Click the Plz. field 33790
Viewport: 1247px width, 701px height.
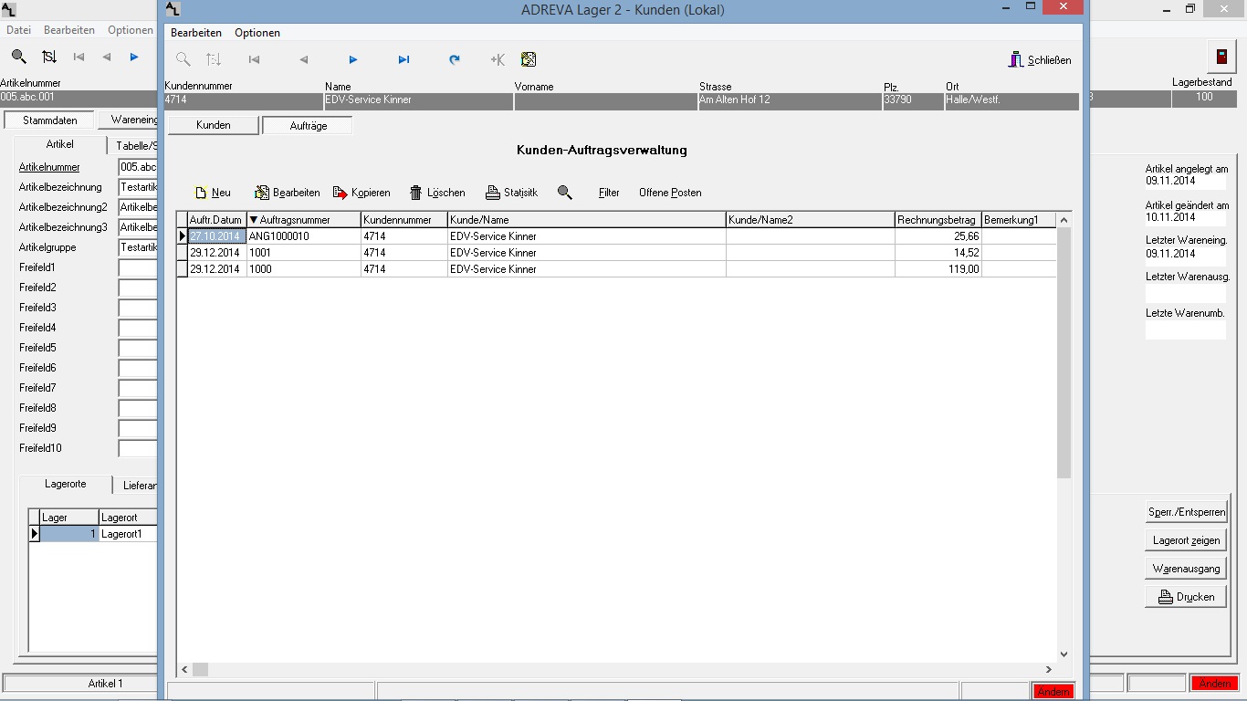tap(913, 100)
